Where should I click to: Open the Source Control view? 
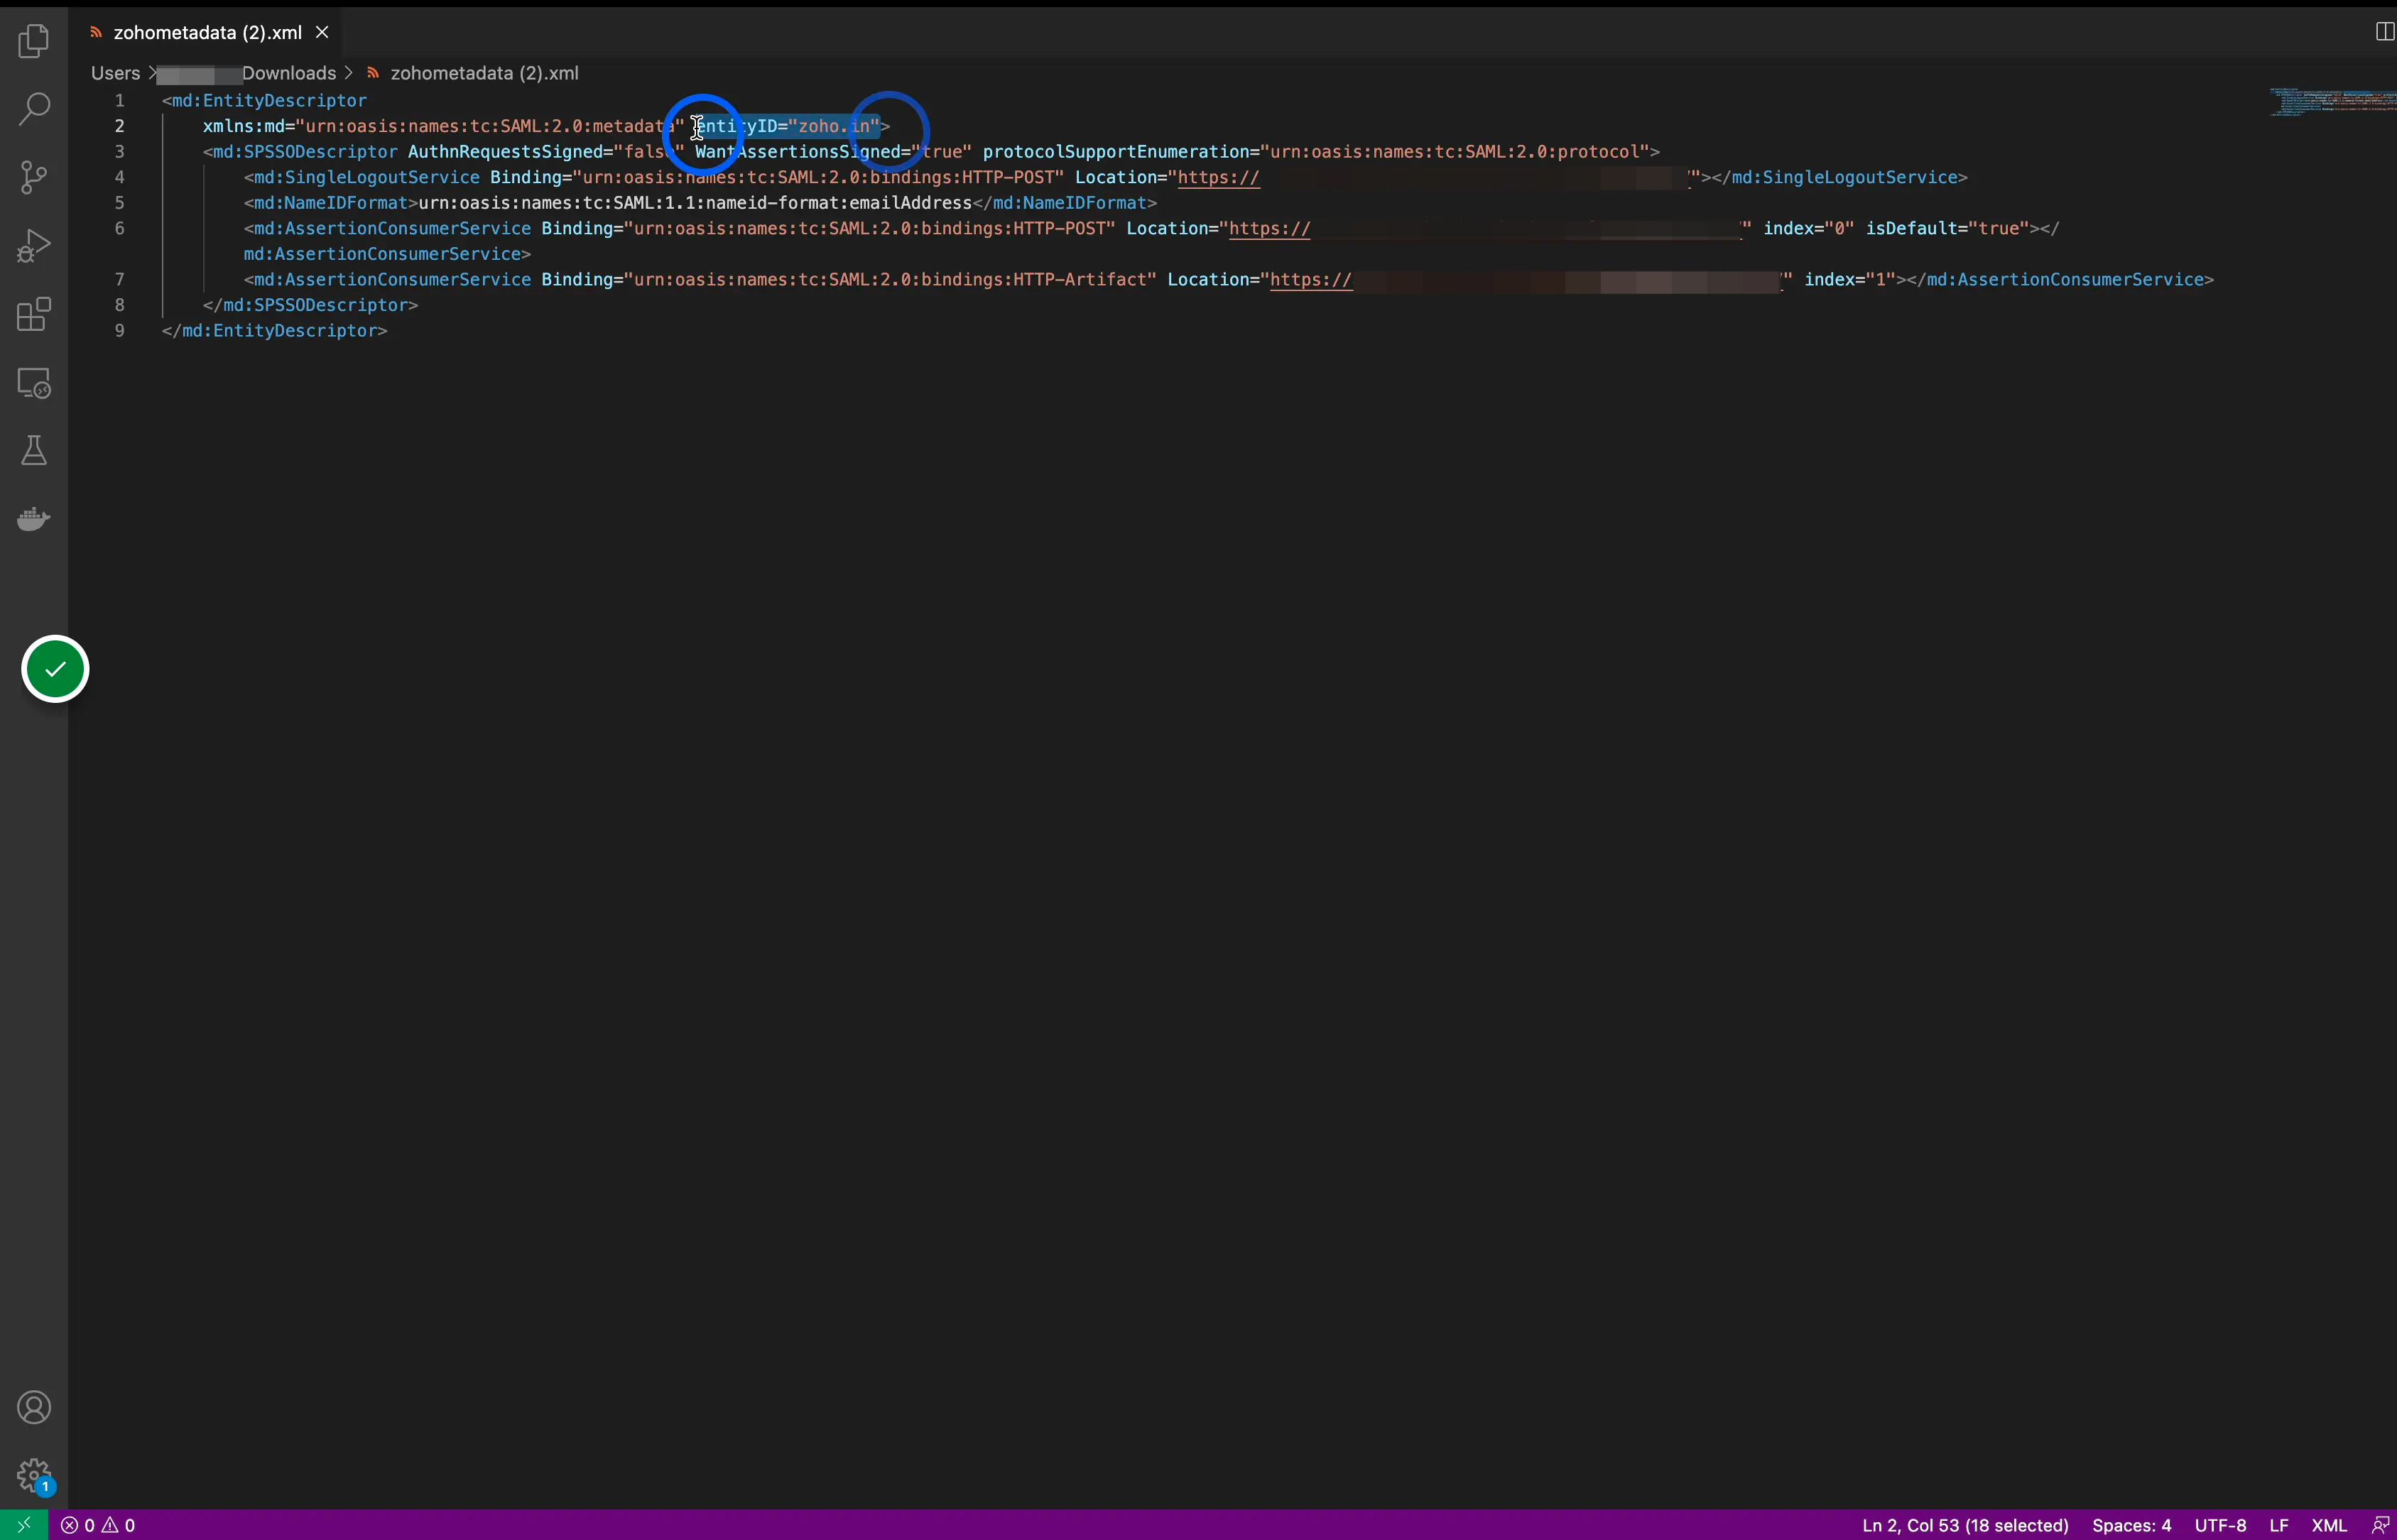(34, 178)
